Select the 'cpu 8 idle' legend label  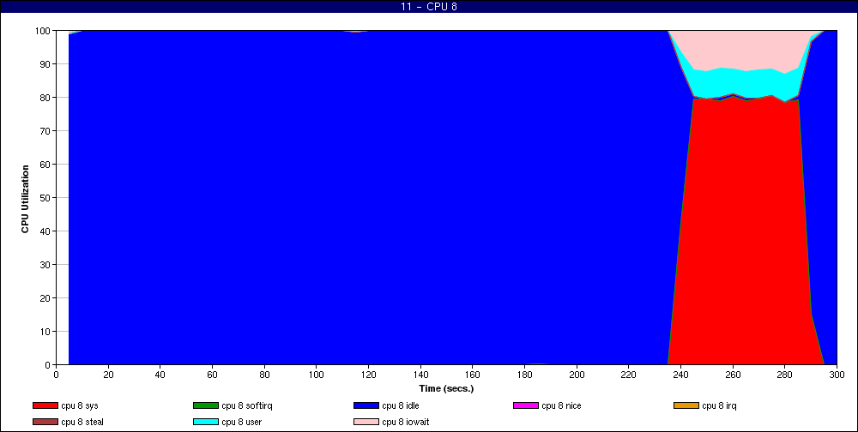click(x=401, y=405)
